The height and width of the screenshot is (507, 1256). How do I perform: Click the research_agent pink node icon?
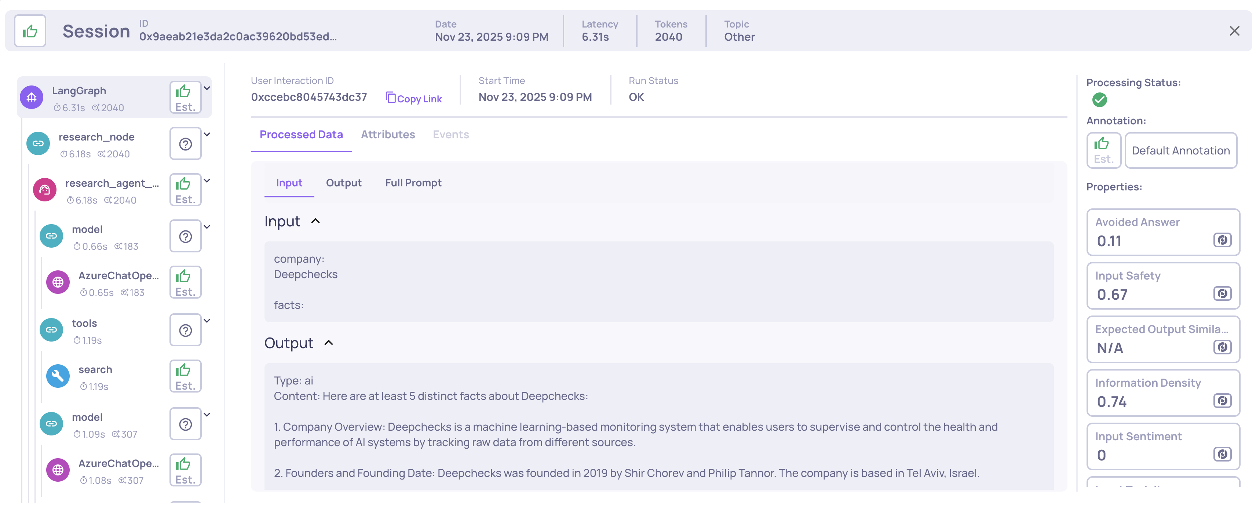(45, 190)
